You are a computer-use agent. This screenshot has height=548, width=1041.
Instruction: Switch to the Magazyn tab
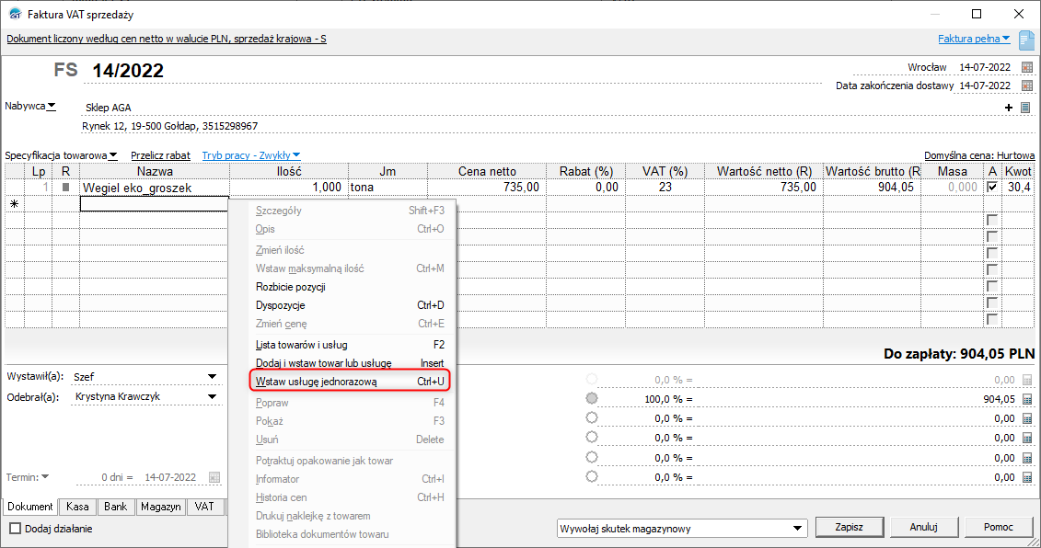pos(160,507)
